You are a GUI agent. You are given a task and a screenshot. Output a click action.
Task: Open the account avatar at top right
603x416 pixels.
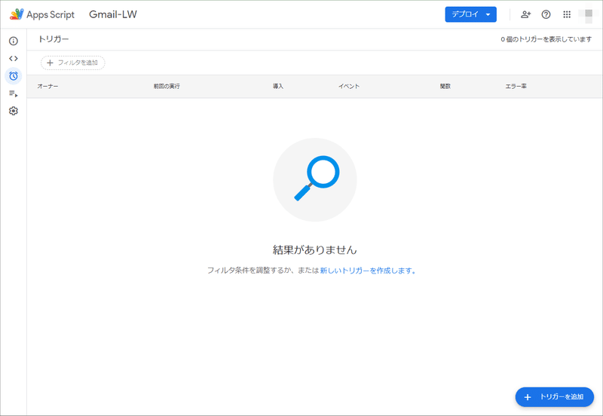589,14
